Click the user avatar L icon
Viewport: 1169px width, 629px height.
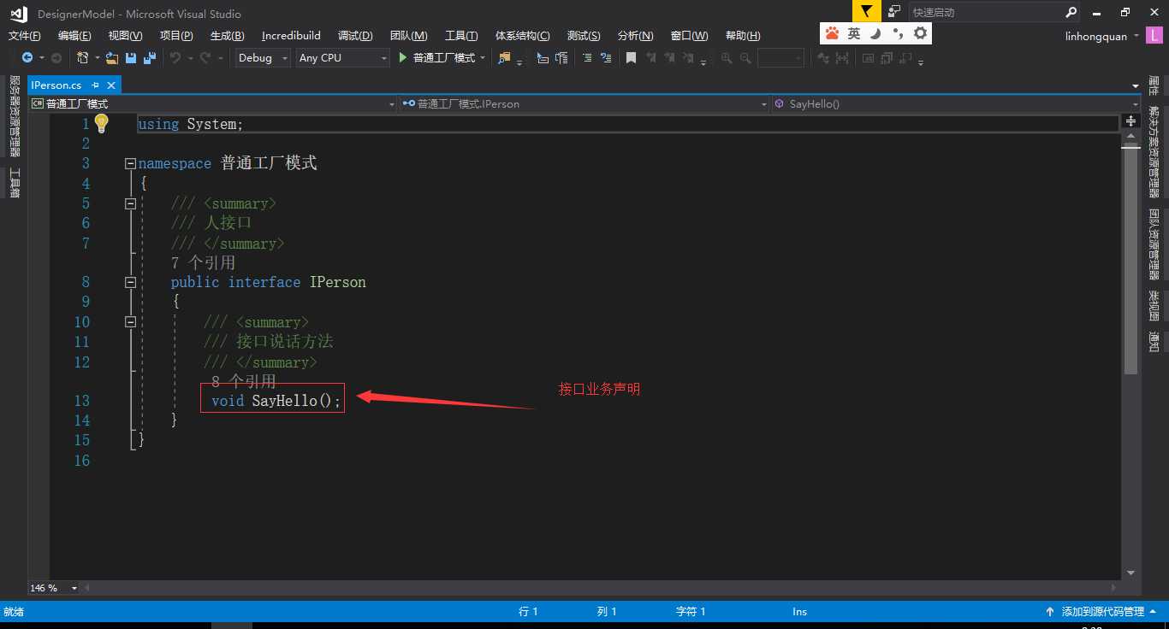pyautogui.click(x=1155, y=36)
